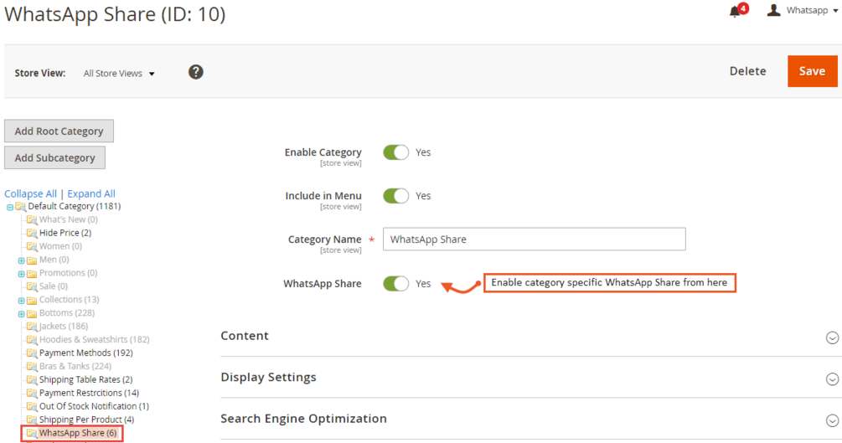
Task: Click the Expand All link
Action: (x=91, y=193)
